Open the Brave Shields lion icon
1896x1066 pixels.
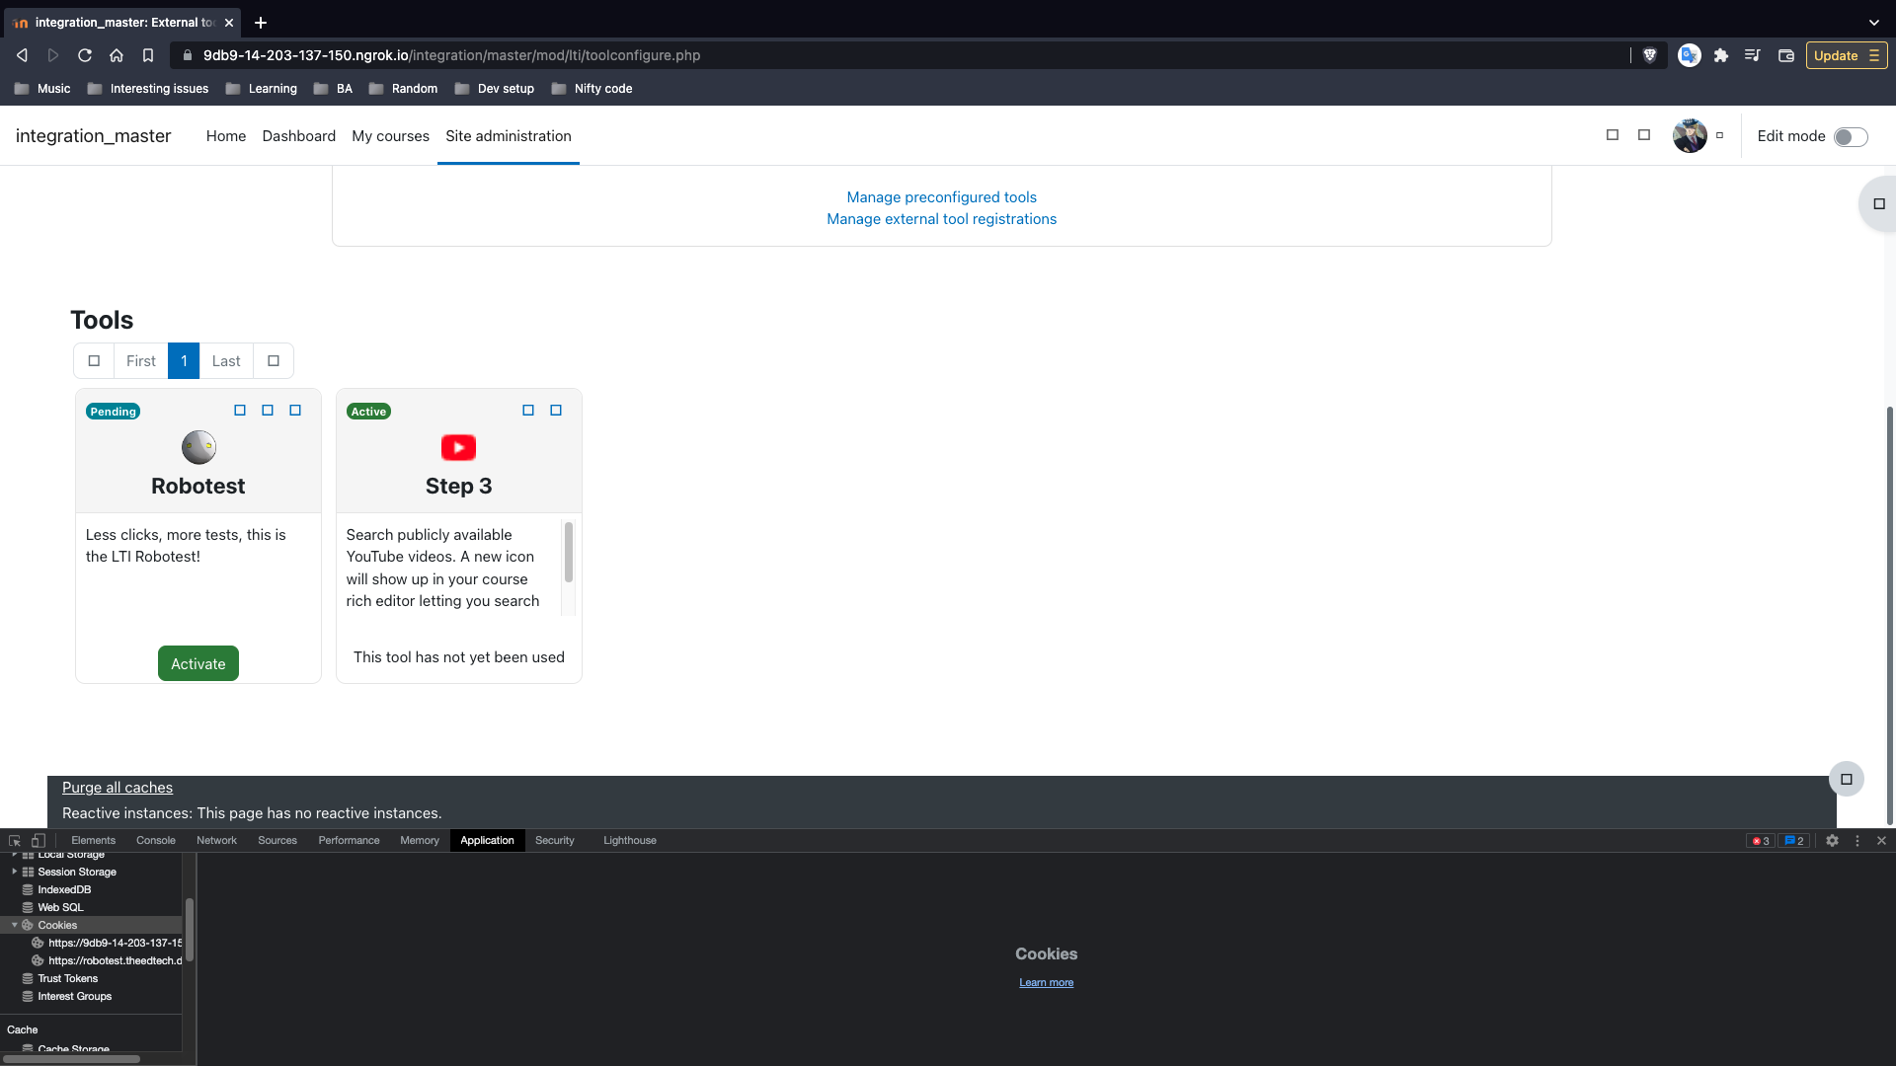1649,55
